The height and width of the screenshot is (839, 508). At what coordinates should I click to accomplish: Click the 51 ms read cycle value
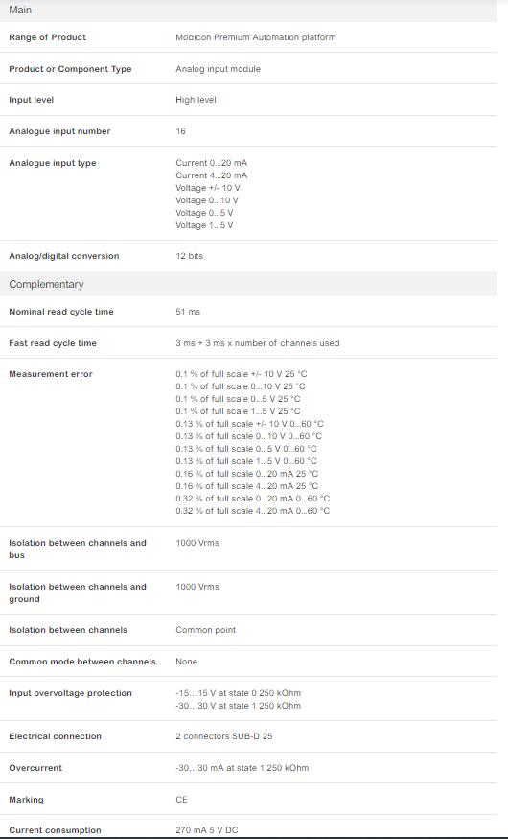(188, 312)
